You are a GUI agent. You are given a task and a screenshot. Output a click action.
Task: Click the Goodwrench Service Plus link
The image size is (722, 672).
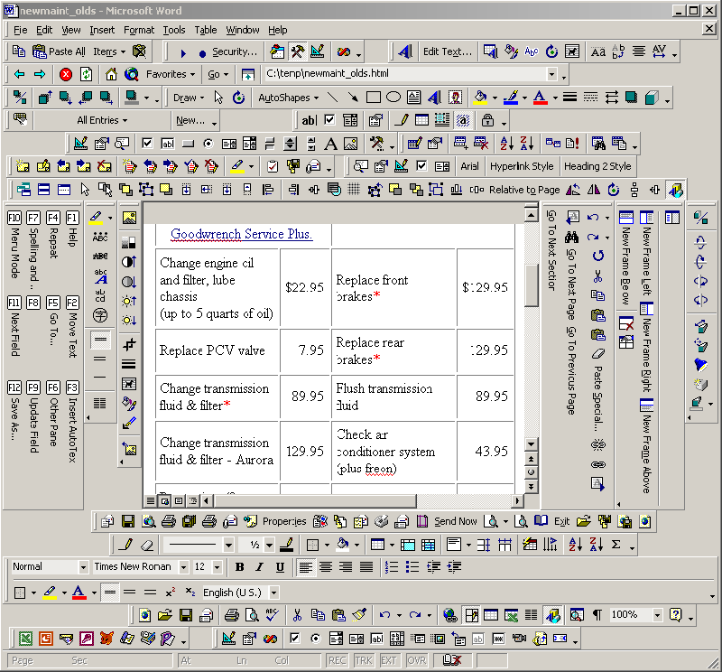pos(241,234)
